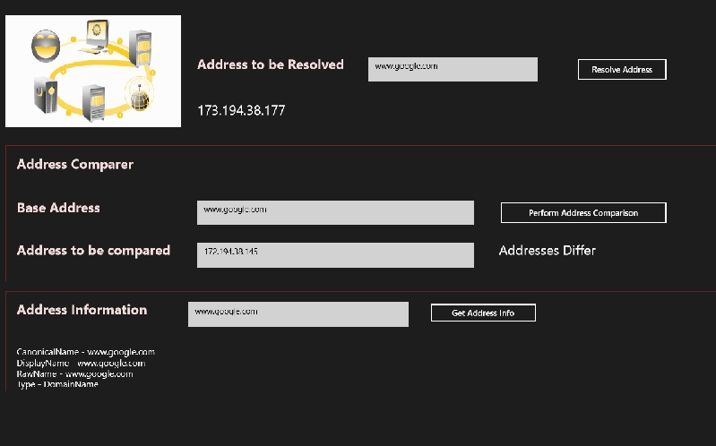Viewport: 716px width, 446px height.
Task: Select the resolved IP 173.194.38.177 text
Action: [x=241, y=110]
